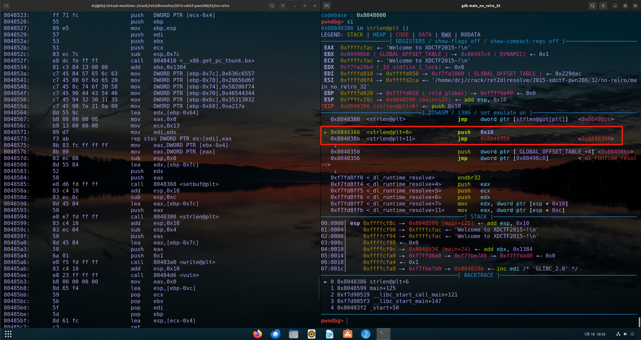The width and height of the screenshot is (641, 340).
Task: Click 'STACK' in the LEGEND line
Action: 355,35
